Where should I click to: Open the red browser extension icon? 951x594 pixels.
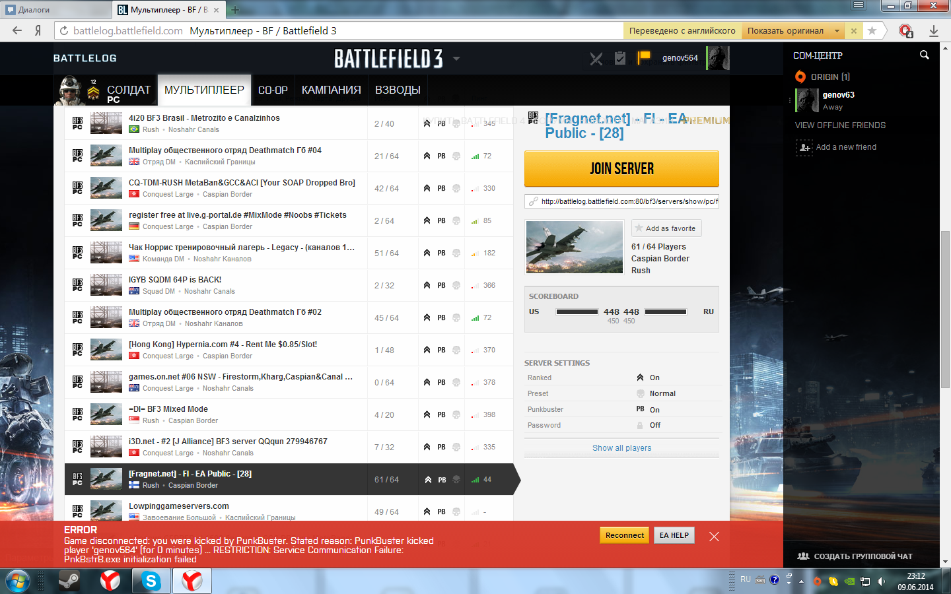pos(905,30)
